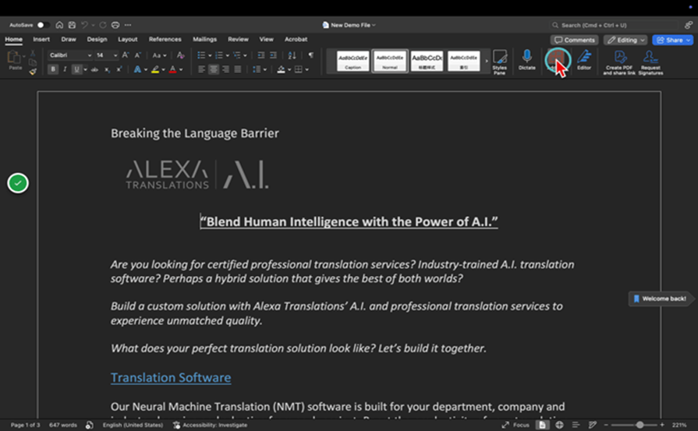
Task: Click the Save icon in the title bar
Action: (72, 25)
